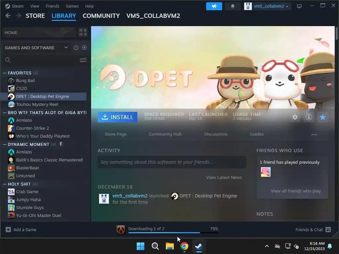Open the Guides link

tap(257, 134)
